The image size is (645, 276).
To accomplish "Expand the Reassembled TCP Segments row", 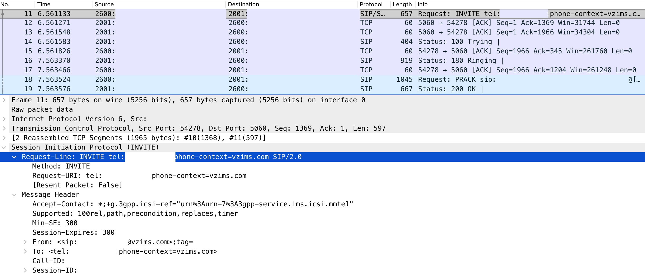I will tap(4, 138).
